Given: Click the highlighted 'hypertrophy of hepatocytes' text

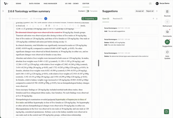Looking at the screenshot, I should tap(67, 100).
